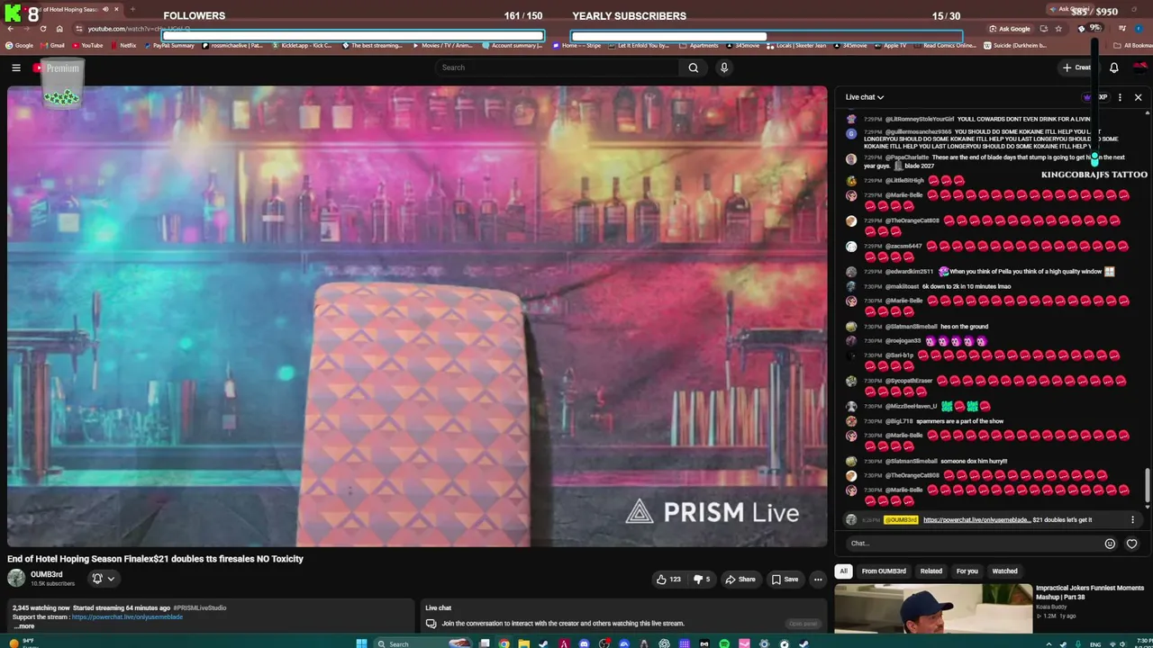Expand the subscription notification bell dropdown
The image size is (1153, 648).
pos(104,579)
